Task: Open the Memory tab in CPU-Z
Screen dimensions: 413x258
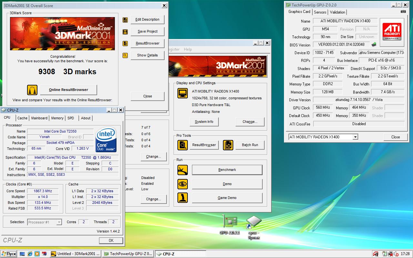Action: pos(57,118)
